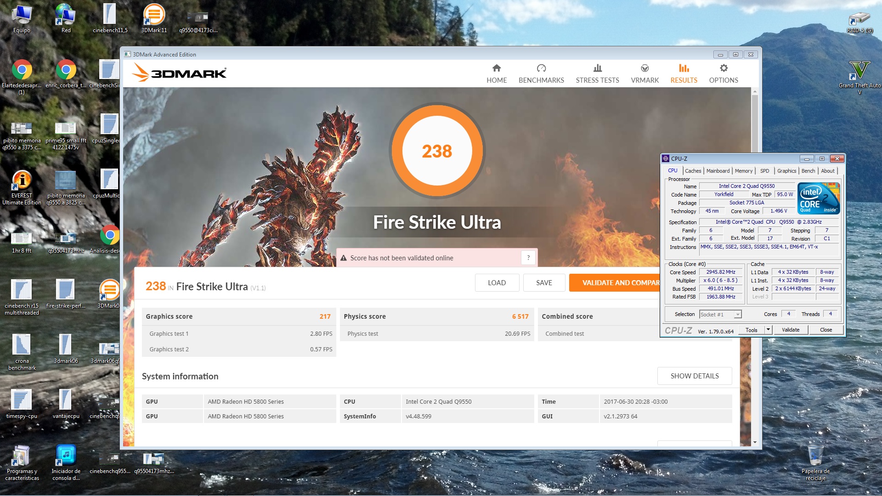Screen dimensions: 882x496
Task: Open the 3dmark06 desktop file
Action: click(66, 348)
